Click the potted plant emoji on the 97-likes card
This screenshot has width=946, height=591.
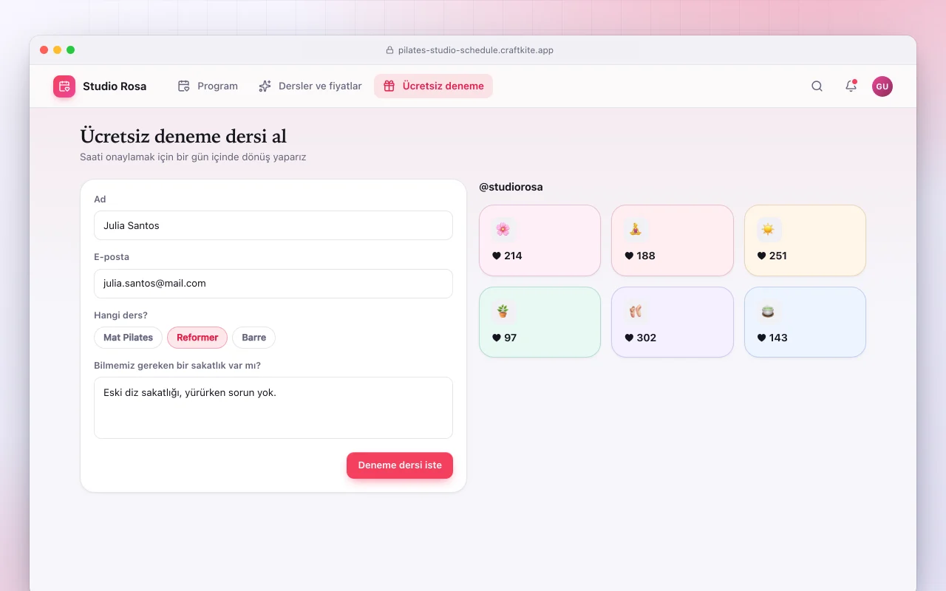click(503, 311)
